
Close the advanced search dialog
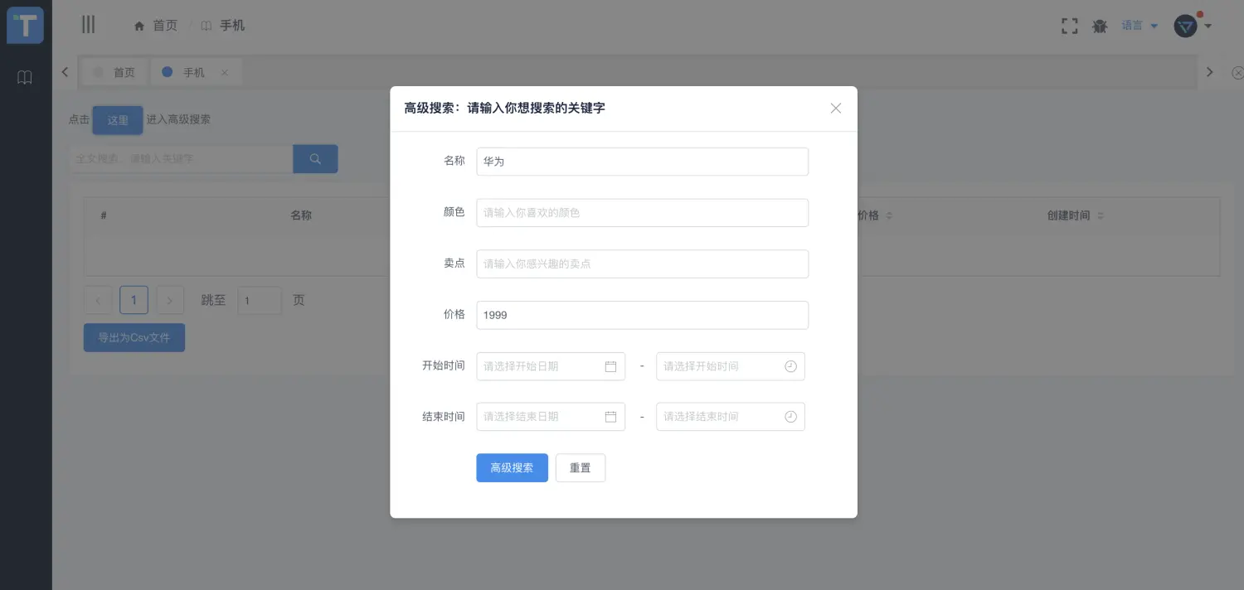[836, 108]
